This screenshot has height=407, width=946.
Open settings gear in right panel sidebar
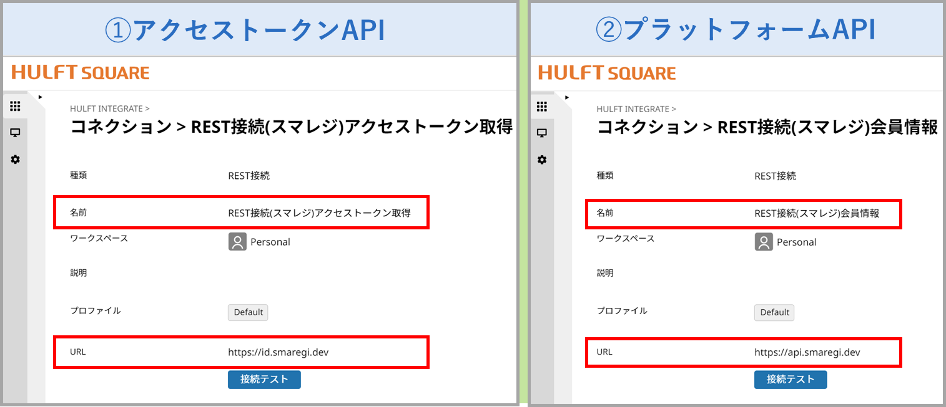[542, 160]
